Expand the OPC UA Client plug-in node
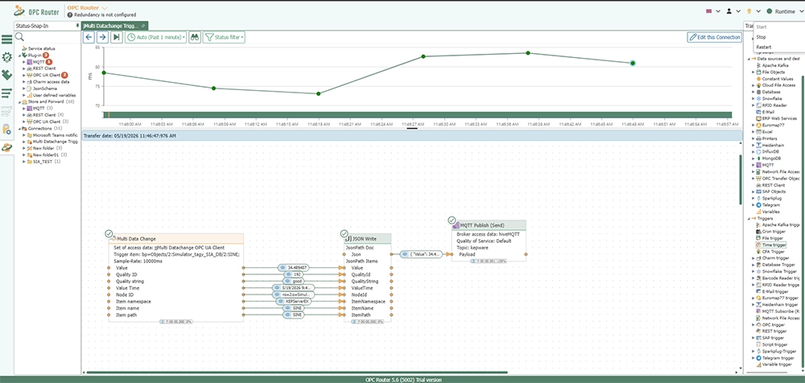 pyautogui.click(x=23, y=75)
